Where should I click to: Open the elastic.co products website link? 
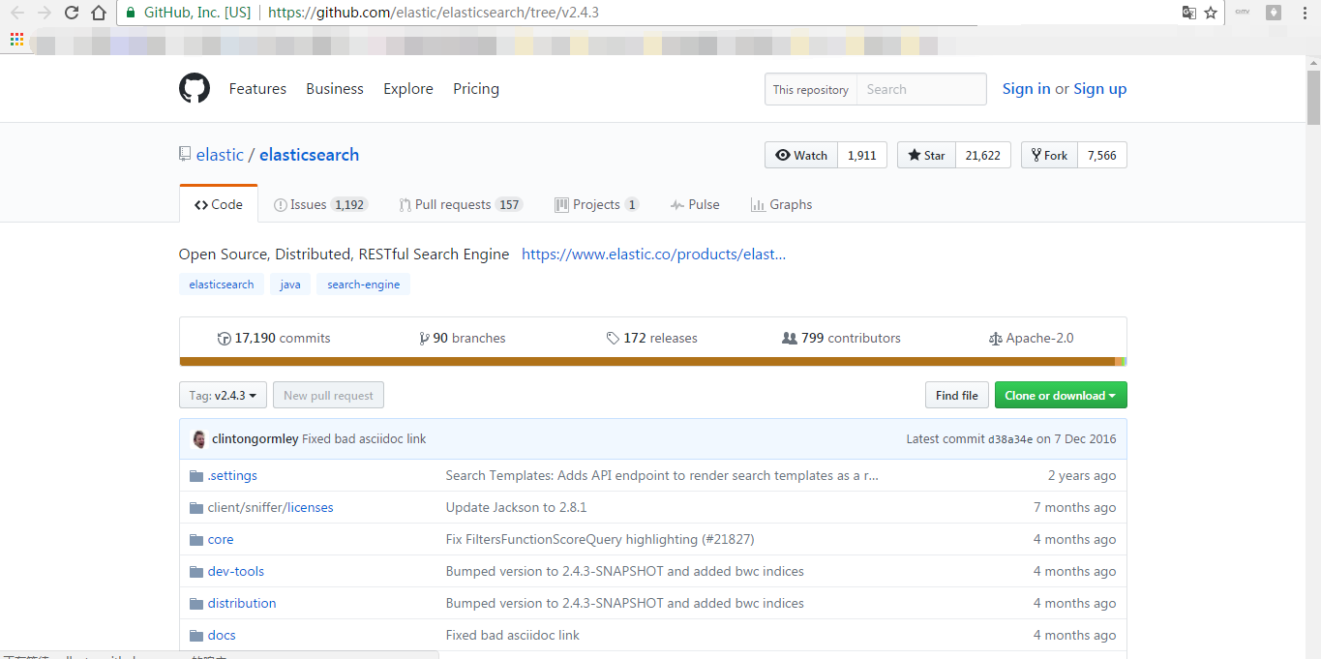coord(653,255)
